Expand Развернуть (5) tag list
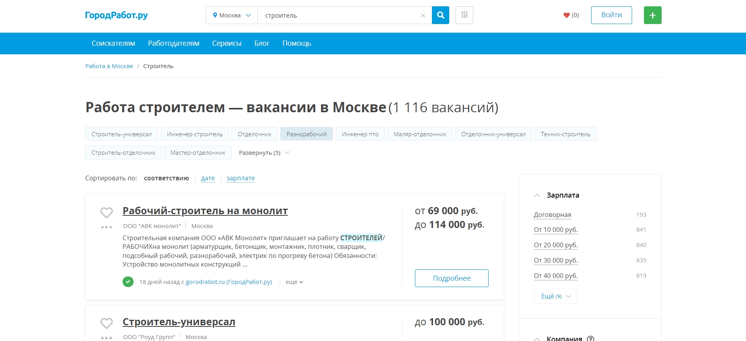 coord(264,153)
